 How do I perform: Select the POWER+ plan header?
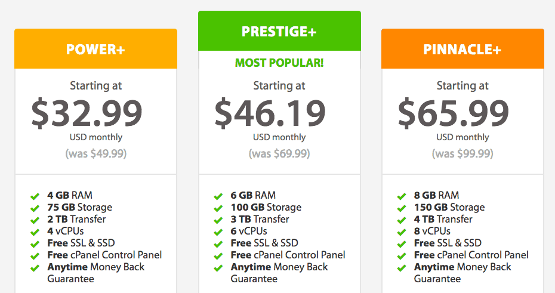95,50
